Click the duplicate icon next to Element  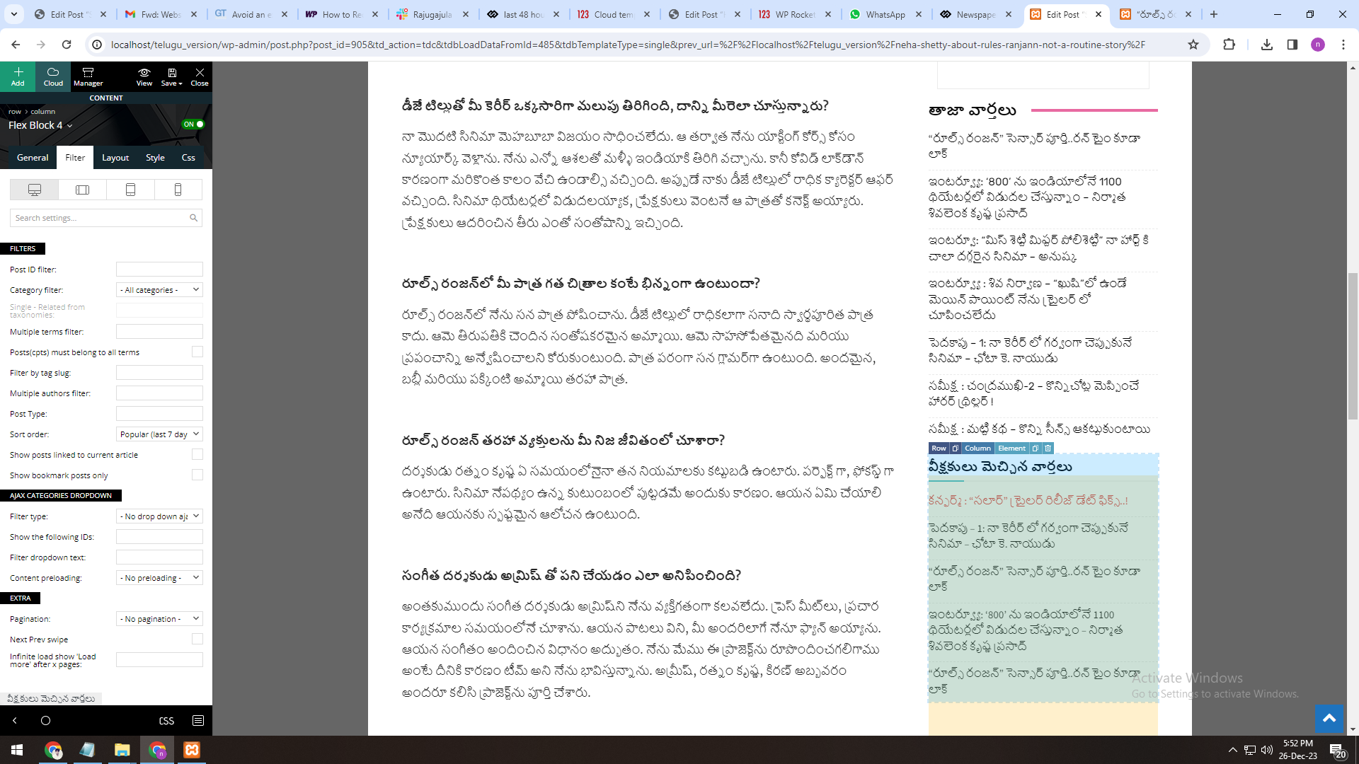point(1035,448)
